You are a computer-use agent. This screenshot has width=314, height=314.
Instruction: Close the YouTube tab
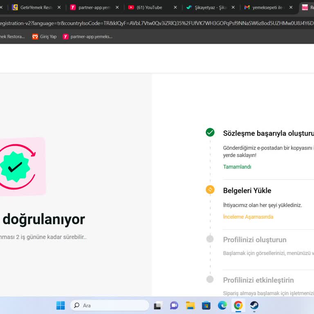click(x=175, y=7)
